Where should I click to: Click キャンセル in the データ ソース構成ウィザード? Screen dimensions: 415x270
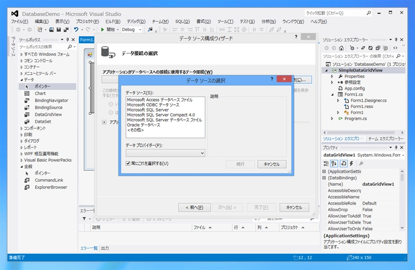pos(294,208)
